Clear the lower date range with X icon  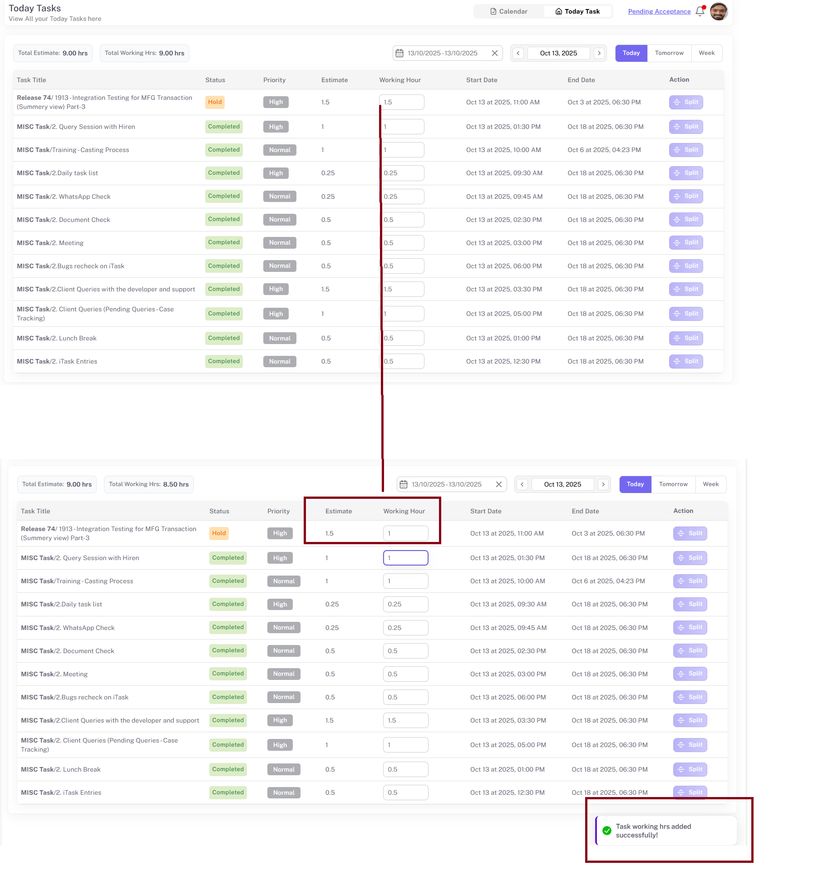click(499, 484)
